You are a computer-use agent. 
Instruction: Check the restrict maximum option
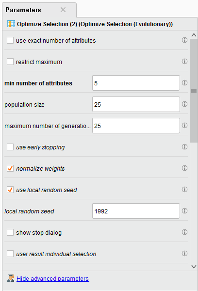click(x=10, y=62)
